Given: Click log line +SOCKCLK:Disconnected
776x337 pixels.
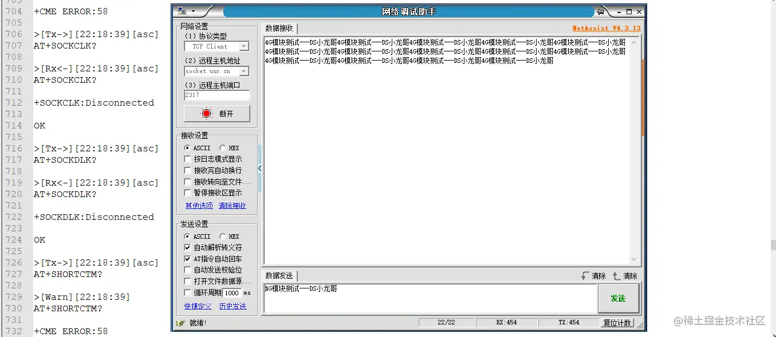Looking at the screenshot, I should (94, 103).
